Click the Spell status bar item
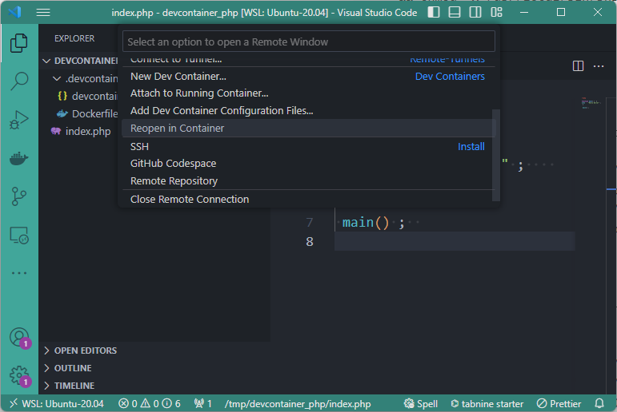Viewport: 617px width, 412px height. [421, 404]
